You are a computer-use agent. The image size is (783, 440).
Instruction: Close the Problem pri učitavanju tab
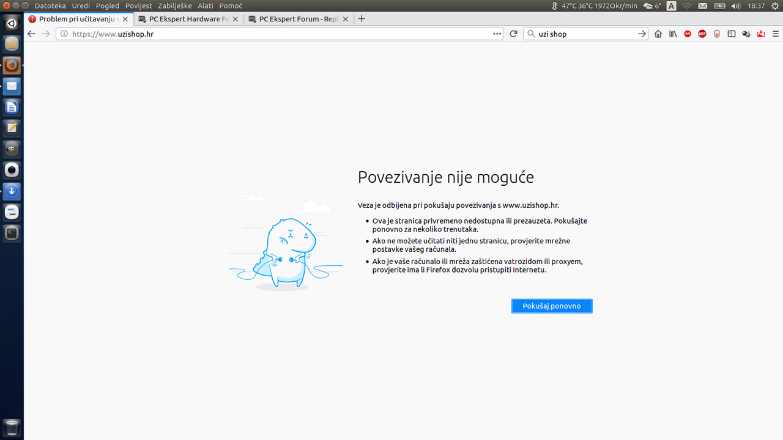click(125, 19)
